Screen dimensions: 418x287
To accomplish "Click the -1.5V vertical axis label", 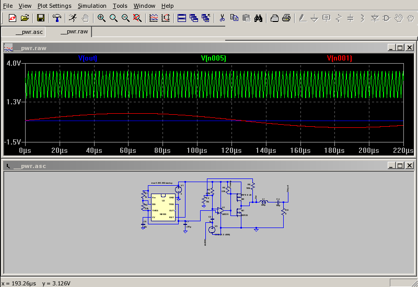I will coord(13,142).
